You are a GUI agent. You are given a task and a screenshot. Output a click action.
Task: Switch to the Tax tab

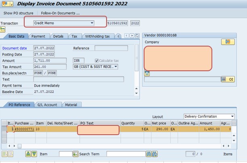pyautogui.click(x=74, y=36)
